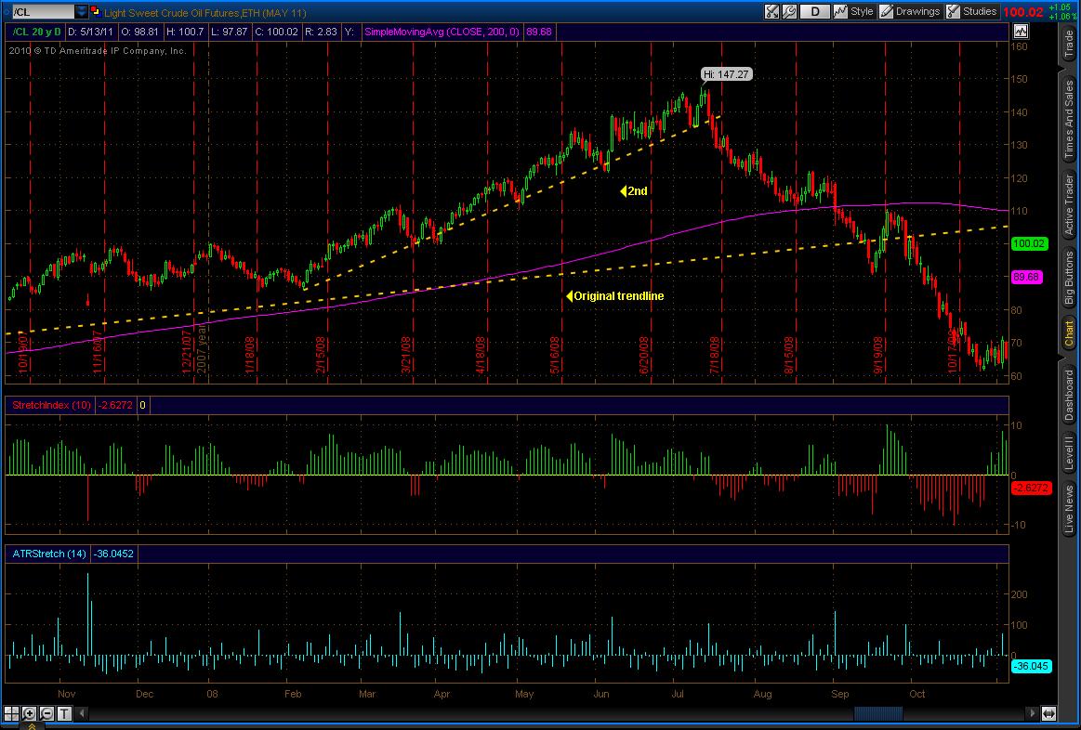Viewport: 1081px width, 730px height.
Task: Click the O: 98.81 open value
Action: 140,32
